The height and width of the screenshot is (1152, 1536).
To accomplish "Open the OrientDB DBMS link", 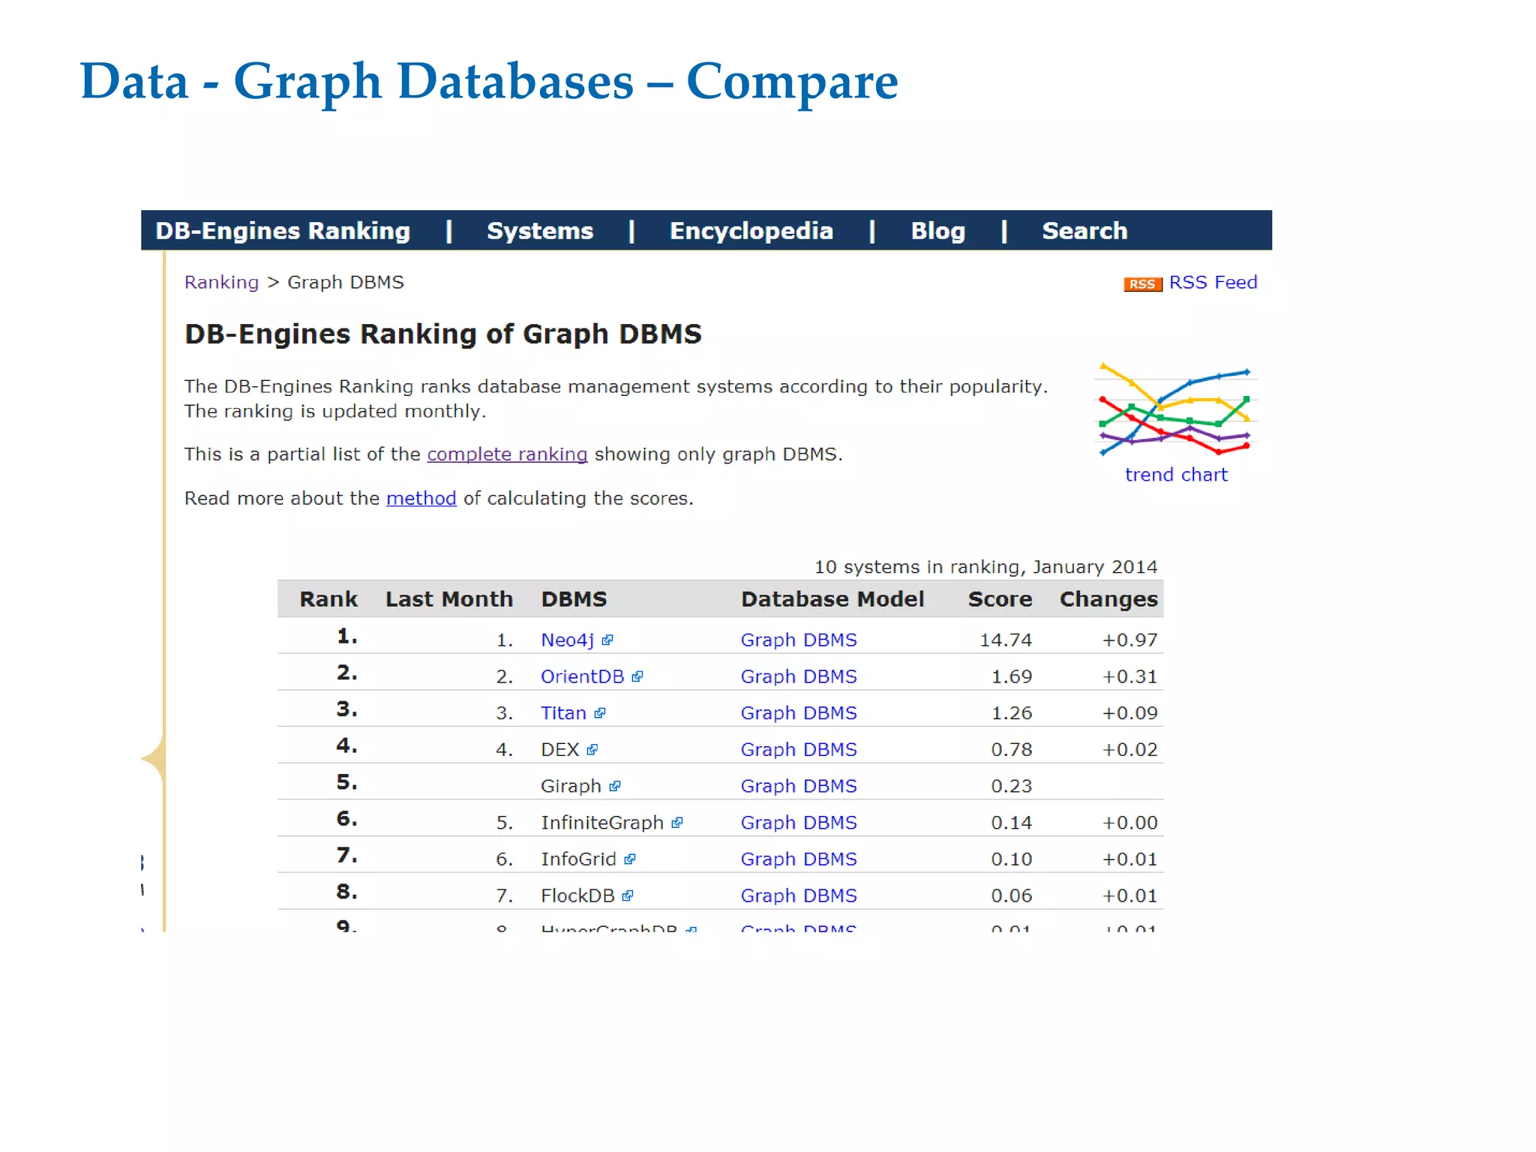I will [x=582, y=676].
